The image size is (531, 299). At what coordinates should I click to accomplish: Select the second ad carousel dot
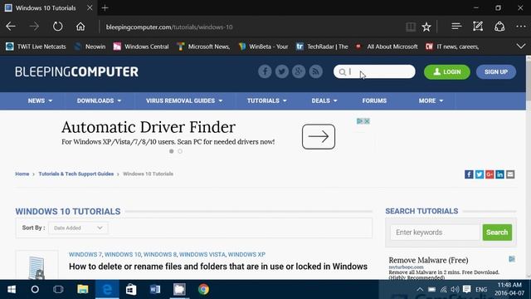pos(180,151)
